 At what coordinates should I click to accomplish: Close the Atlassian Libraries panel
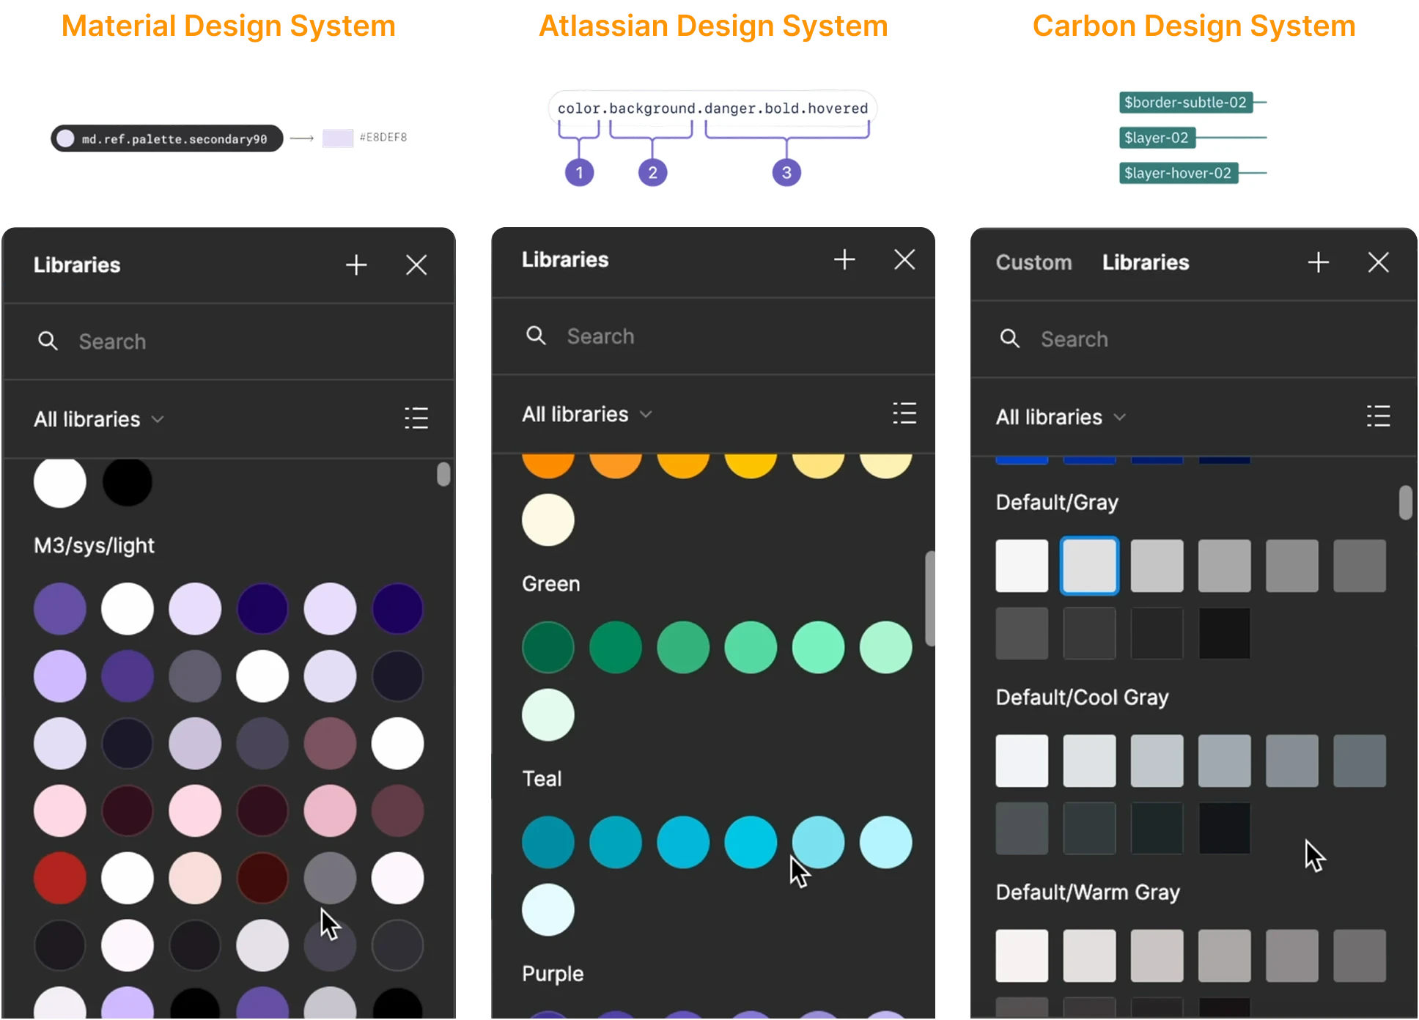pyautogui.click(x=904, y=259)
